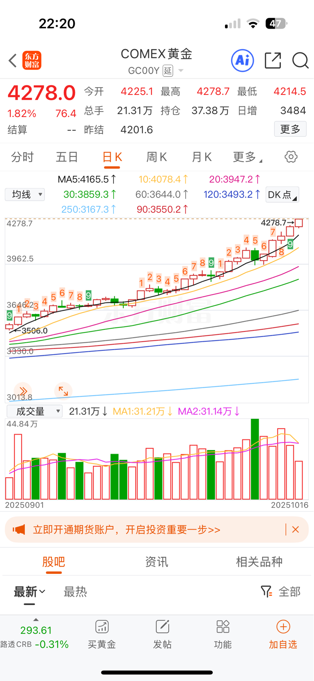Tap the 60:3644.0 moving average value
The width and height of the screenshot is (314, 681).
click(x=162, y=194)
